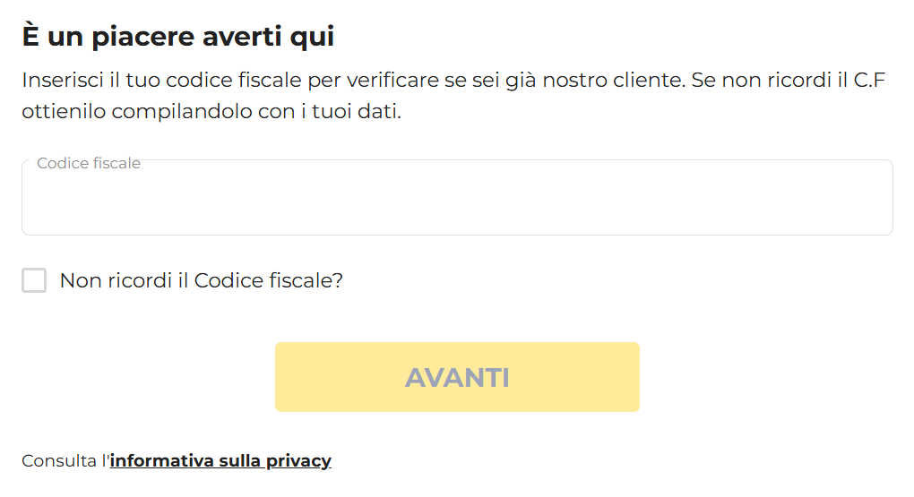Image resolution: width=914 pixels, height=497 pixels.
Task: Check the empty square box beside 'Non ricordi'
Action: (34, 280)
